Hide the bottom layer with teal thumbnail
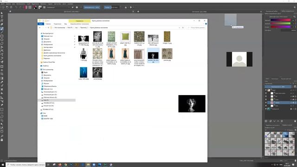This screenshot has width=297, height=167. [x=266, y=109]
